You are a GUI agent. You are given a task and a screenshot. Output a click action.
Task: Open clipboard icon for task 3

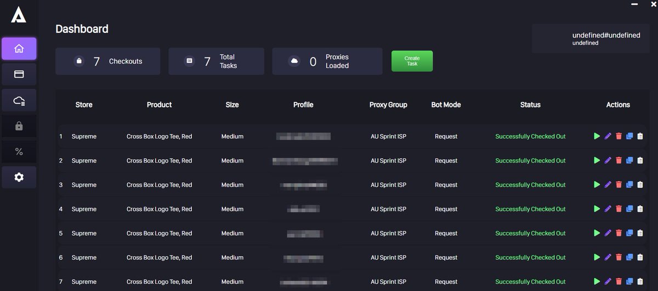640,185
